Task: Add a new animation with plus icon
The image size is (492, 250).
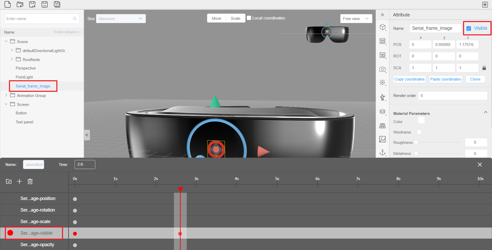Action: coord(19,182)
